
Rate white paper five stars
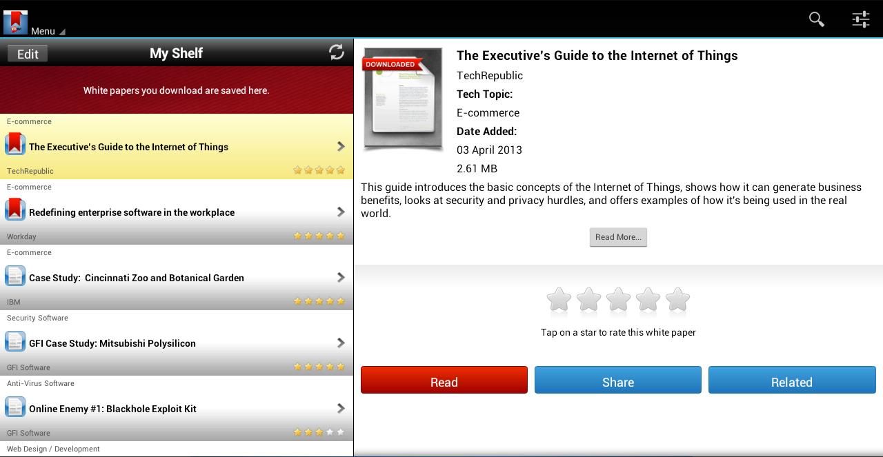tap(677, 301)
